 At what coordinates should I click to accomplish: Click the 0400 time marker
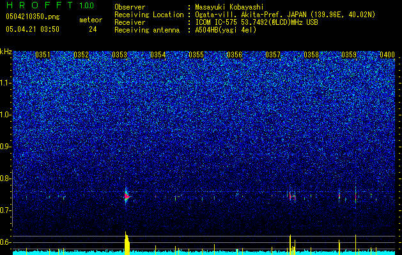click(x=387, y=55)
